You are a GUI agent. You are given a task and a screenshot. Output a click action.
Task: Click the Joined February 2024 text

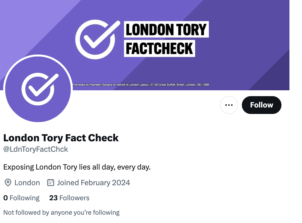coord(93,183)
